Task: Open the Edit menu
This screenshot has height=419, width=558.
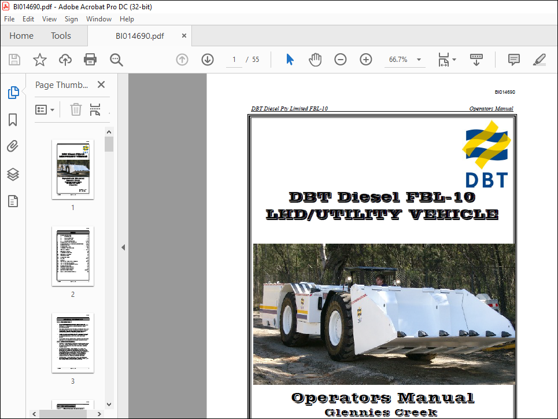Action: (28, 19)
